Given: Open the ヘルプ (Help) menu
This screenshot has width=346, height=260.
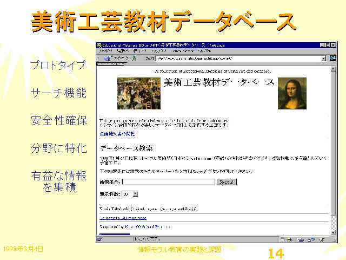Looking at the screenshot, I should pyautogui.click(x=204, y=51).
